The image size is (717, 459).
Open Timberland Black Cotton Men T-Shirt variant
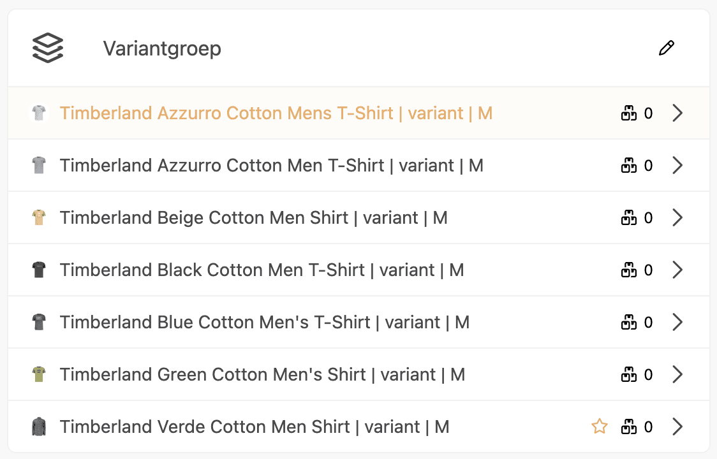click(262, 270)
